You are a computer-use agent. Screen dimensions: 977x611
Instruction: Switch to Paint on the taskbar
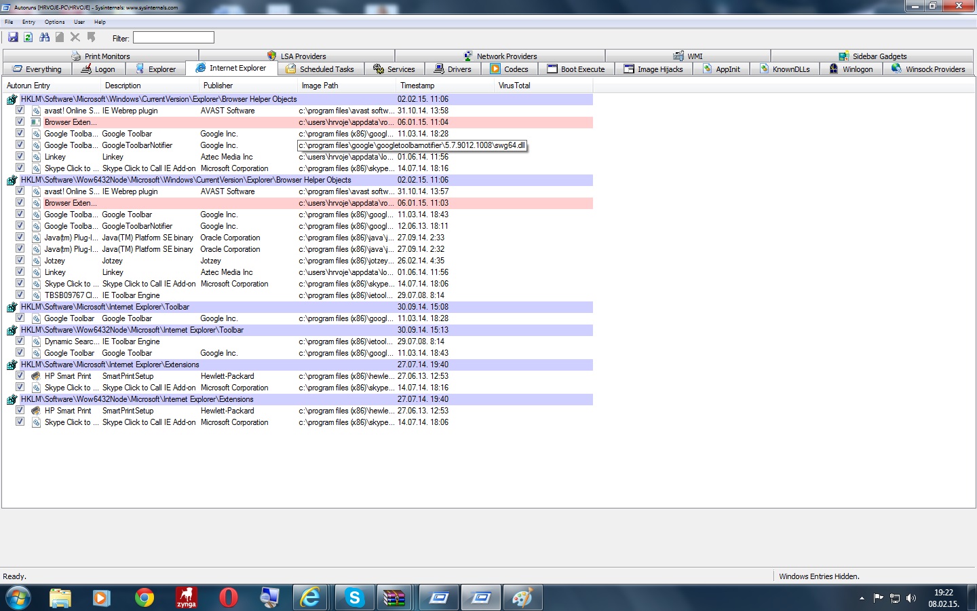point(522,598)
